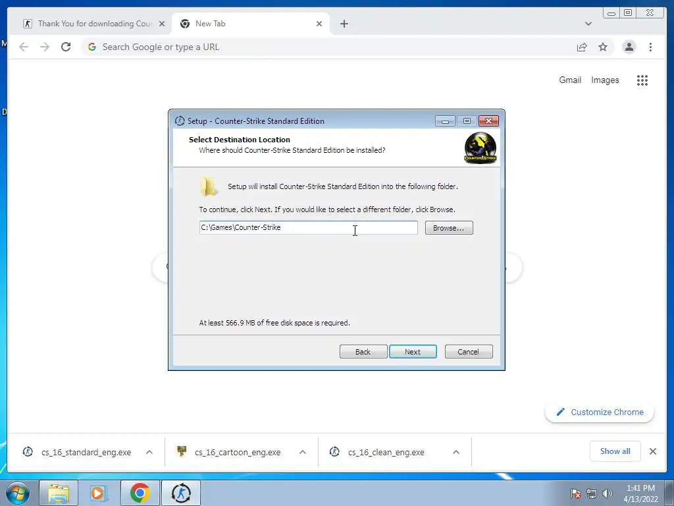674x506 pixels.
Task: Open the Images link
Action: tap(605, 80)
